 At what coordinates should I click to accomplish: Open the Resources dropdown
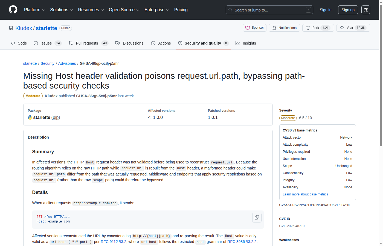(x=91, y=10)
